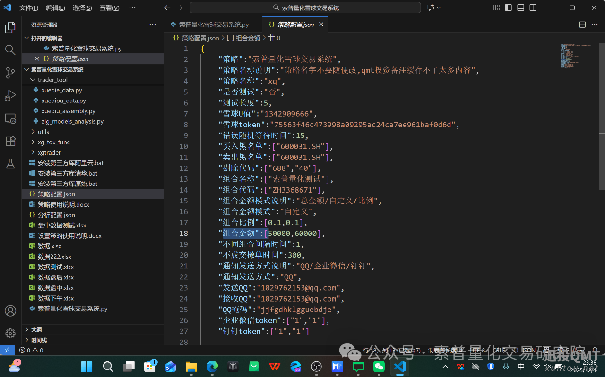Click the command center search box

(x=305, y=8)
